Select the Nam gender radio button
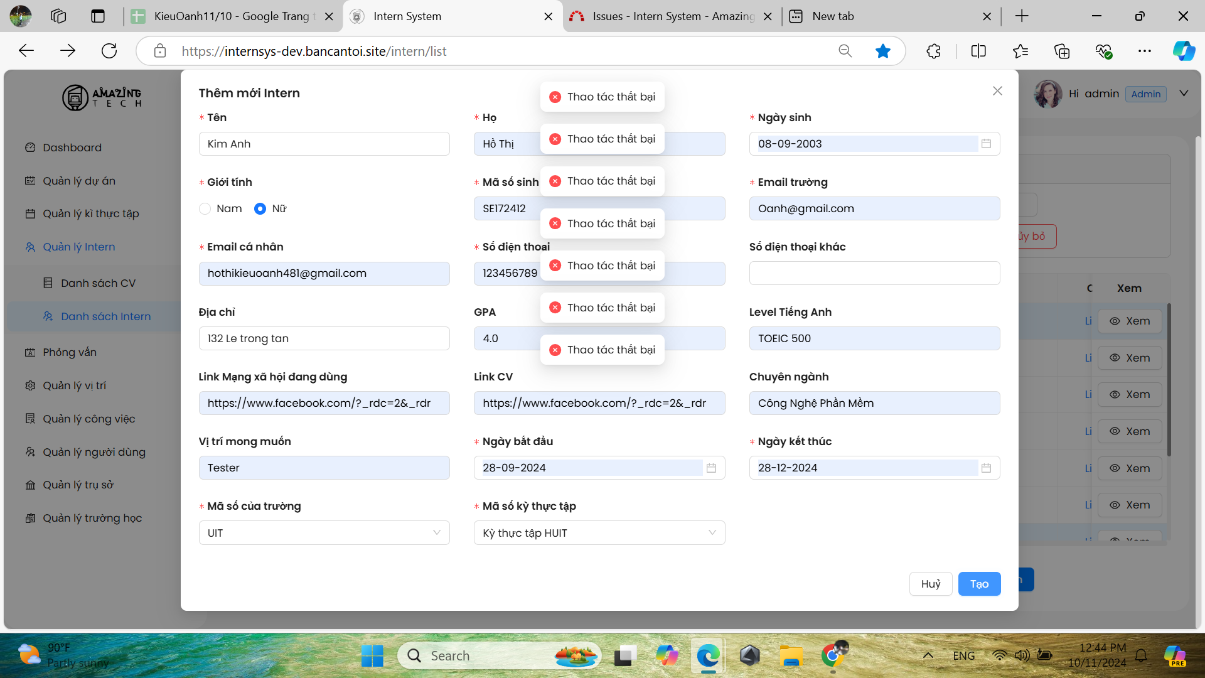Viewport: 1205px width, 678px height. point(205,208)
